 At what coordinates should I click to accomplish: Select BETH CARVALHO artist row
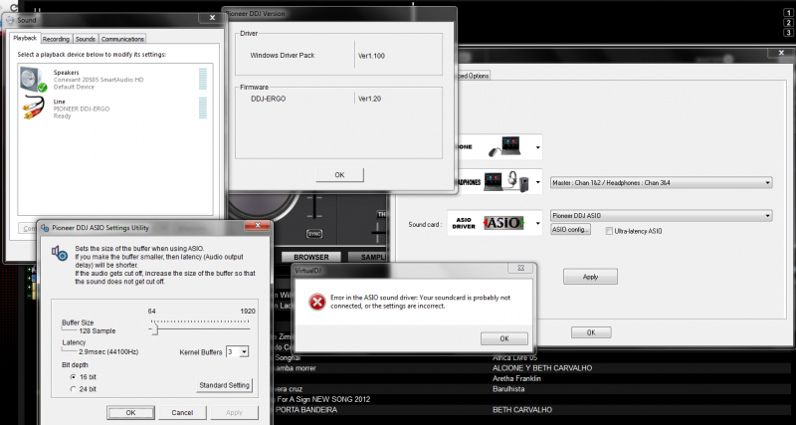point(521,410)
